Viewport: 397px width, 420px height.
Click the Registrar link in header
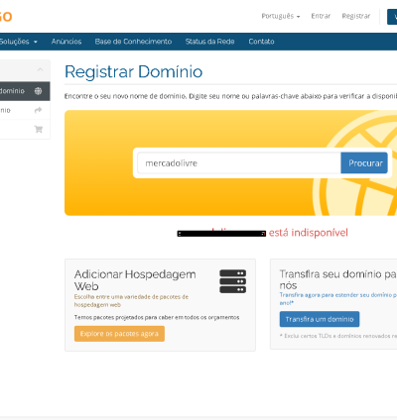pyautogui.click(x=356, y=16)
